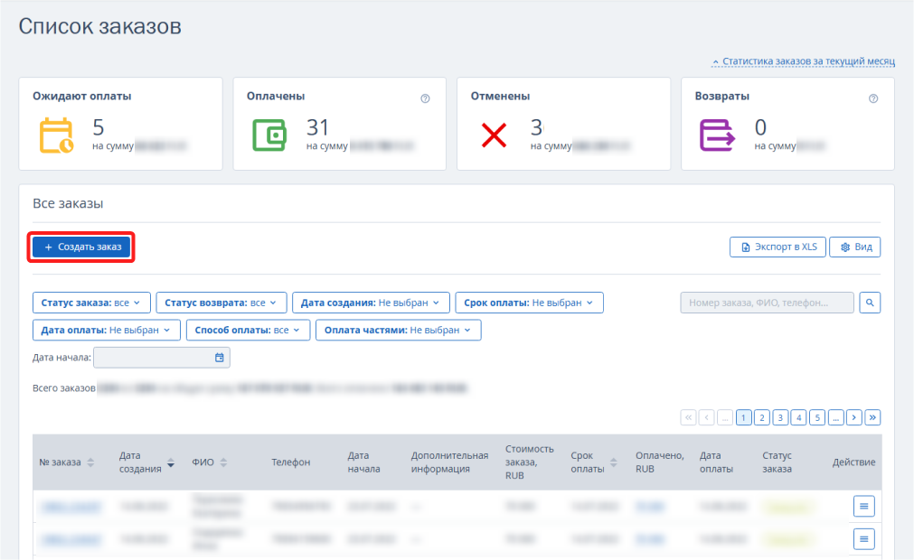Image resolution: width=914 pixels, height=560 pixels.
Task: Click Создать заказ button
Action: (x=81, y=247)
